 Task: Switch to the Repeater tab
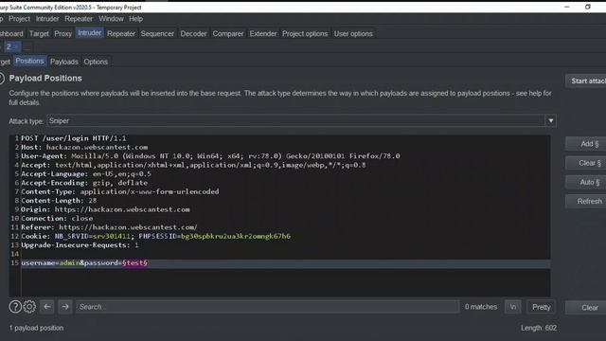pos(121,34)
